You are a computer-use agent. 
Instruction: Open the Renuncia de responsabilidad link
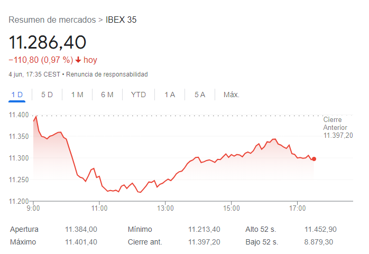point(107,74)
